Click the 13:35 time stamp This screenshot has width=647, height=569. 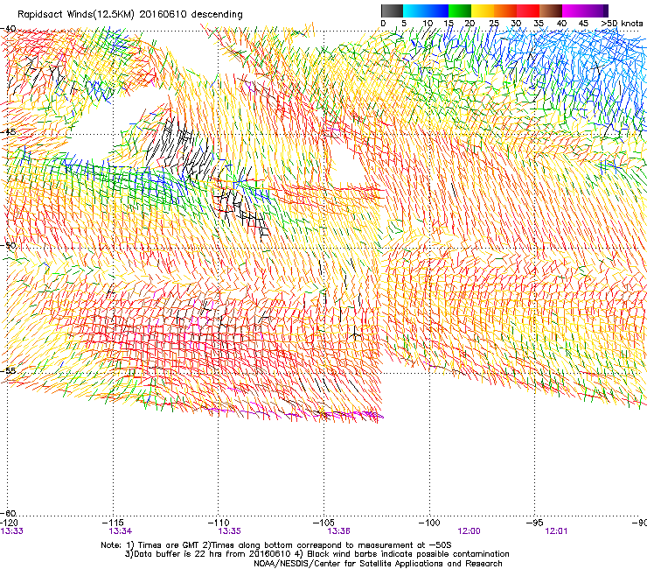pyautogui.click(x=229, y=531)
